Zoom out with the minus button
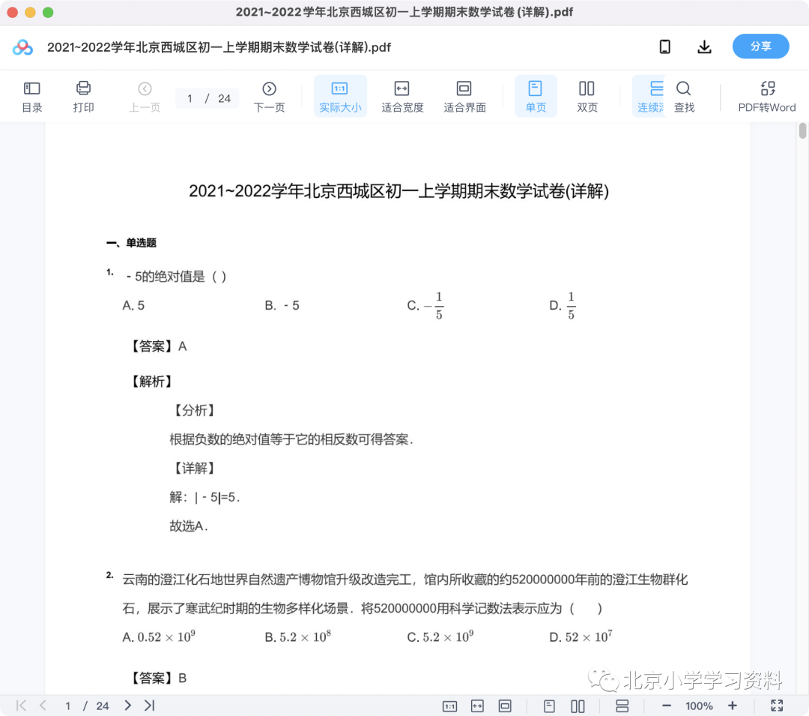 click(667, 706)
